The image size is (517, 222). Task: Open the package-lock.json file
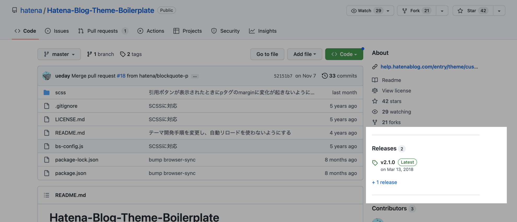tap(77, 159)
